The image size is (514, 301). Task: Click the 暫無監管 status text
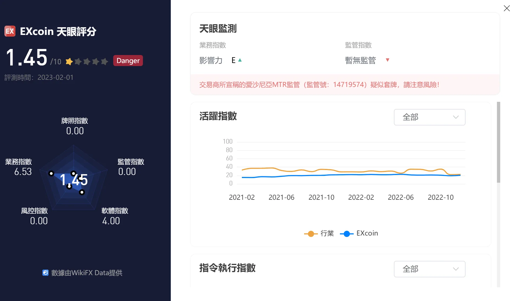[x=360, y=60]
